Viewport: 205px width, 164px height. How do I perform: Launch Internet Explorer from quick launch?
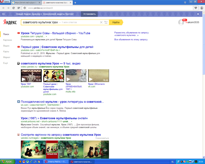pyautogui.click(x=31, y=162)
